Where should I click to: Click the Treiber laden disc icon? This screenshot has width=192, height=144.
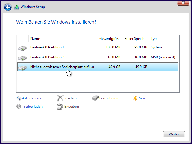point(19,107)
